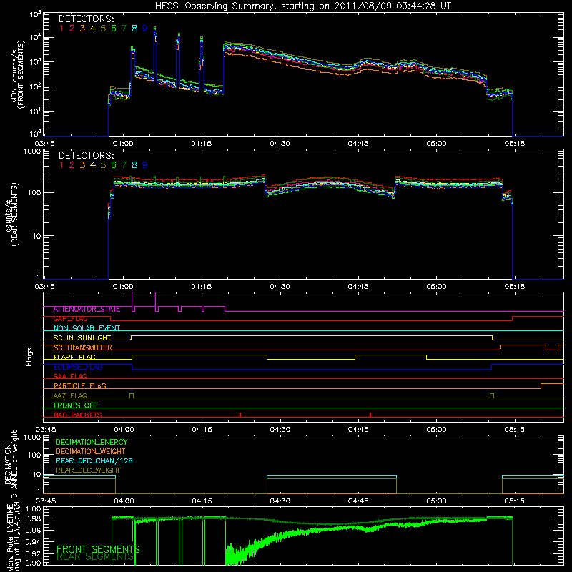
Task: Click cyan detector 8 in front segments legend
Action: (x=134, y=28)
